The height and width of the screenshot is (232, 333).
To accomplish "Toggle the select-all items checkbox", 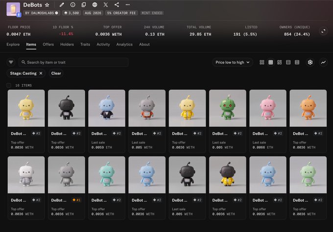I will click(9, 85).
